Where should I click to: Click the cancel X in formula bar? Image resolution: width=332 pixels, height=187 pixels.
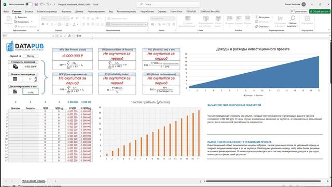61,36
